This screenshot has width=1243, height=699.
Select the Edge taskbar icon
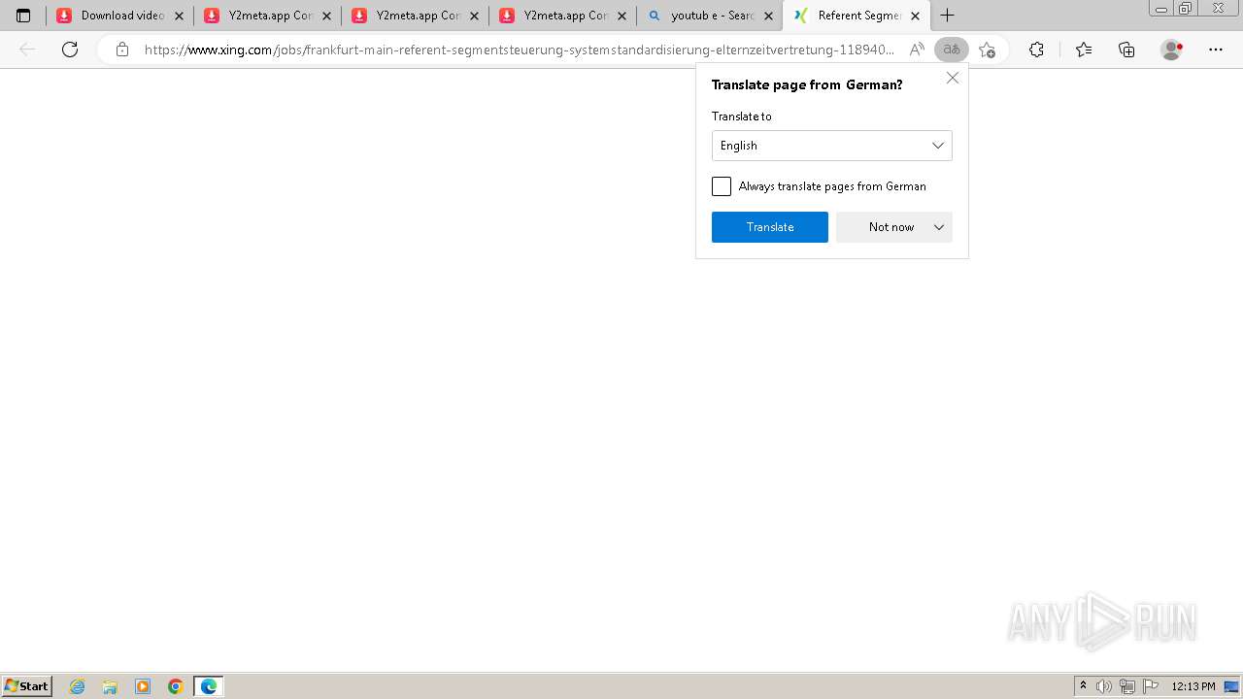tap(209, 686)
